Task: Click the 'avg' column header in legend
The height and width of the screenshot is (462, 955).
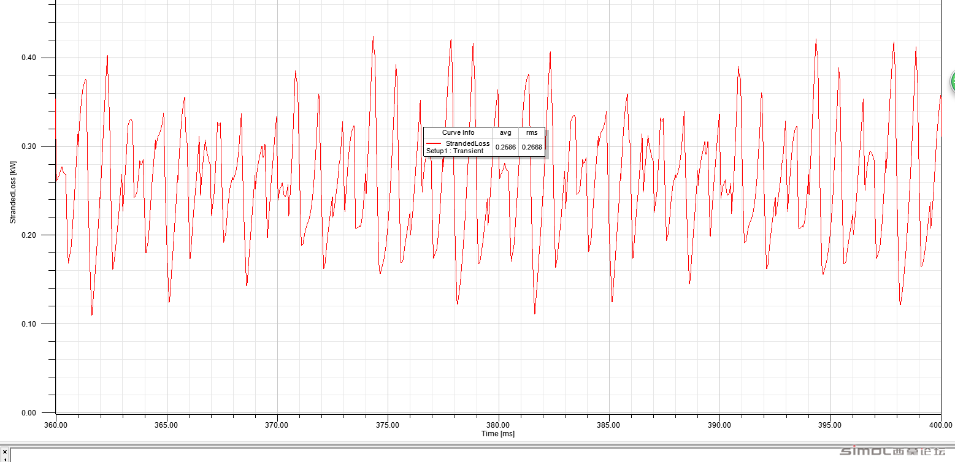Action: coord(505,132)
